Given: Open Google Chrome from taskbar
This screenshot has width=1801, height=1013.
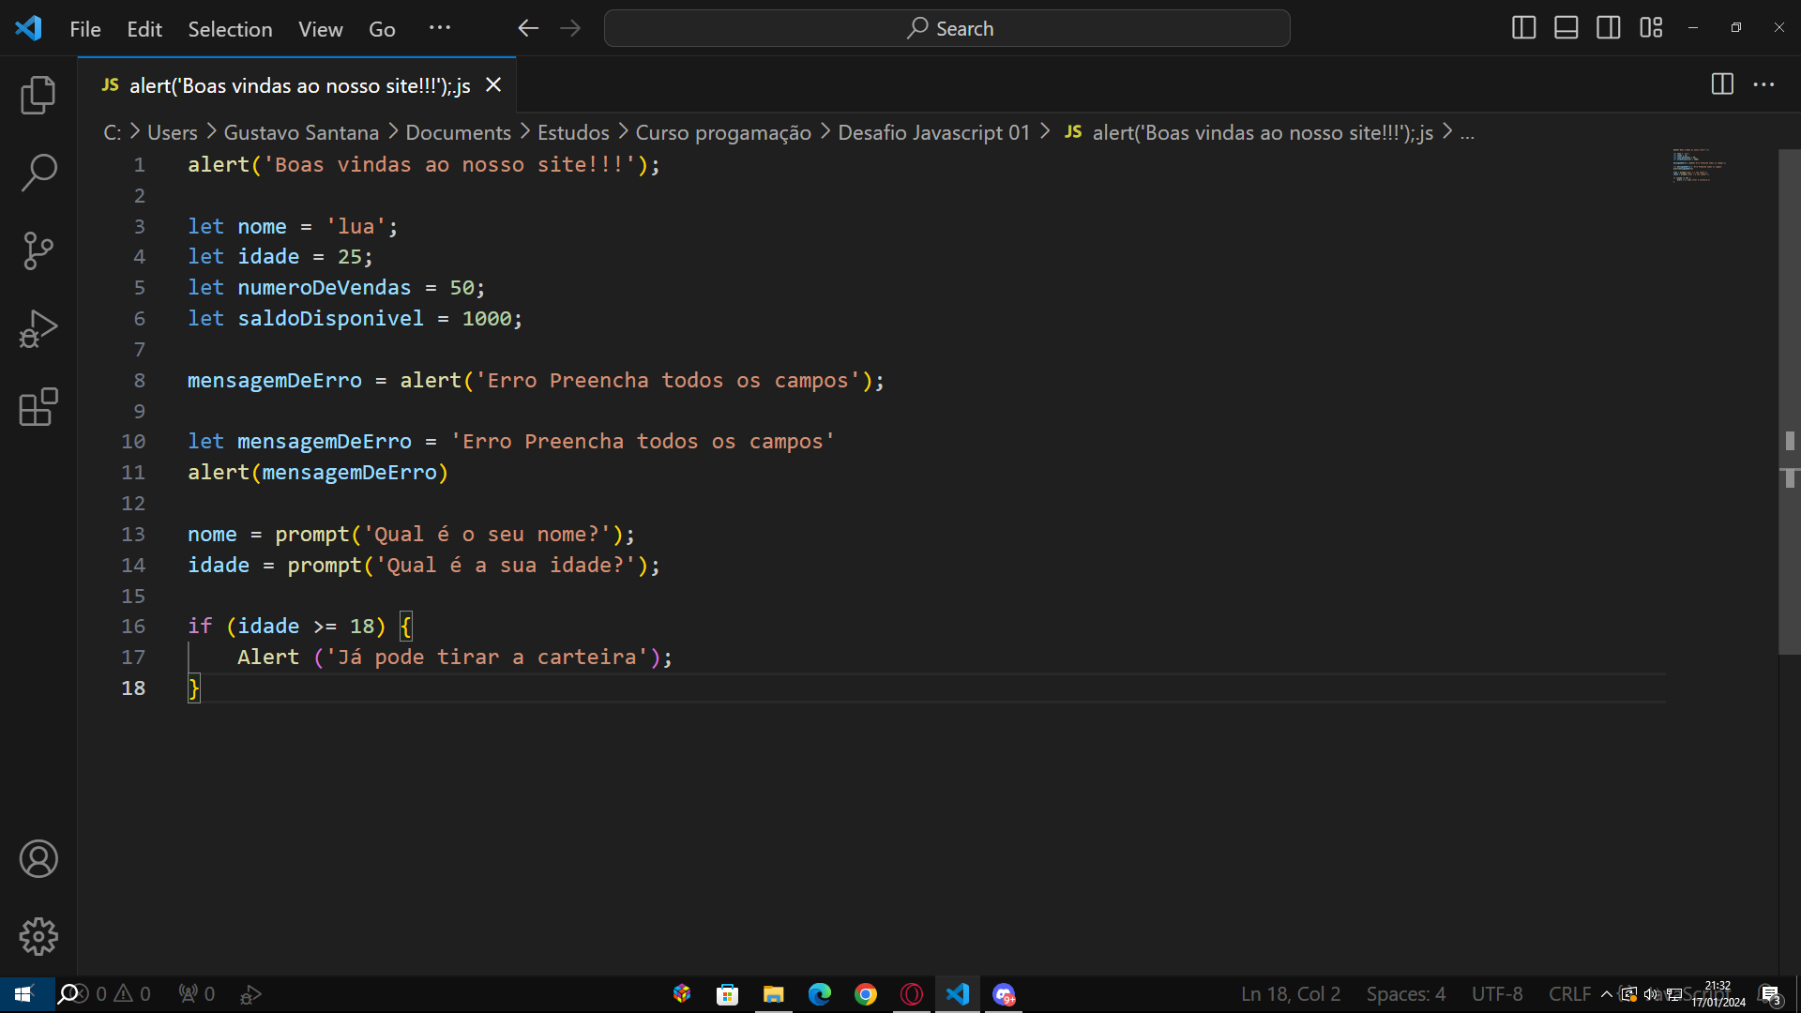Looking at the screenshot, I should 866,994.
